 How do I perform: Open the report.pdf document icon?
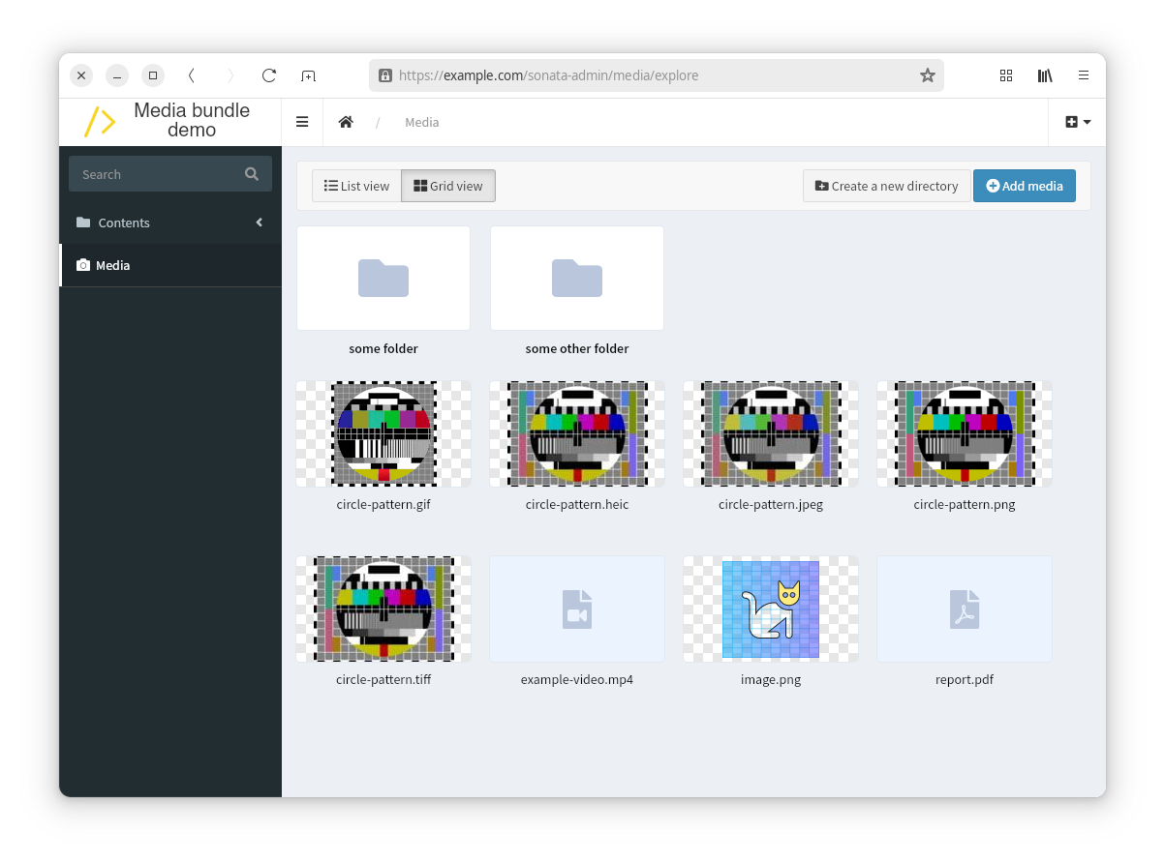tap(965, 609)
